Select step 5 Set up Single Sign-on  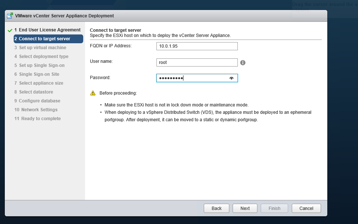[40, 65]
